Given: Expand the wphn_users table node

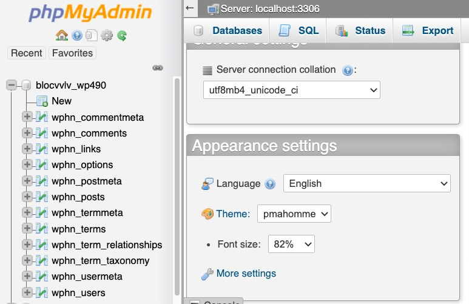Looking at the screenshot, I should coord(27,293).
